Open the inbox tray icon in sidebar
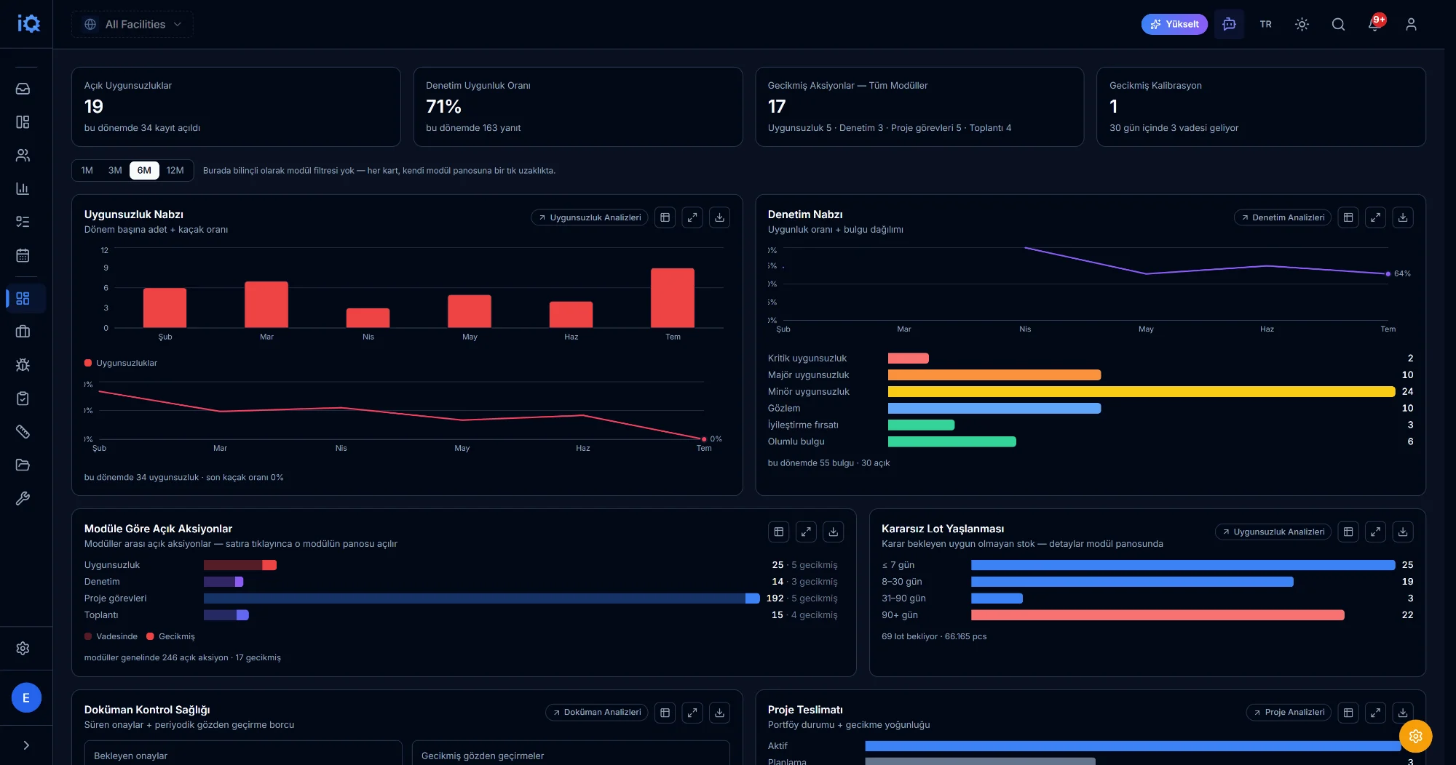This screenshot has height=765, width=1456. click(x=23, y=89)
